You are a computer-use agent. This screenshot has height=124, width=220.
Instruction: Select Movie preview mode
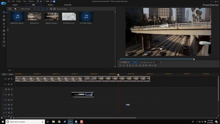coord(135,62)
